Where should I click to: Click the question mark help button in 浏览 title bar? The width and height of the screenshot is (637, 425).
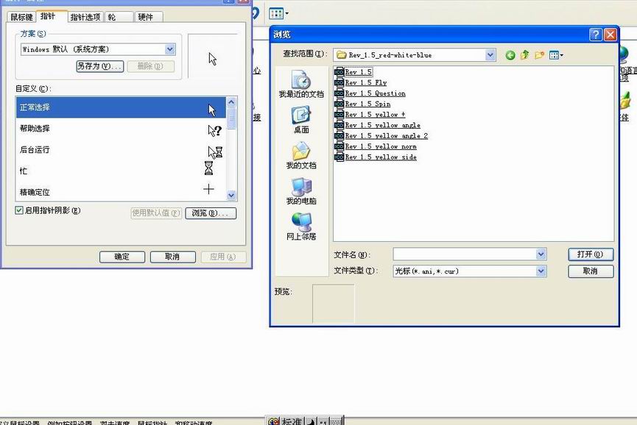tap(595, 35)
